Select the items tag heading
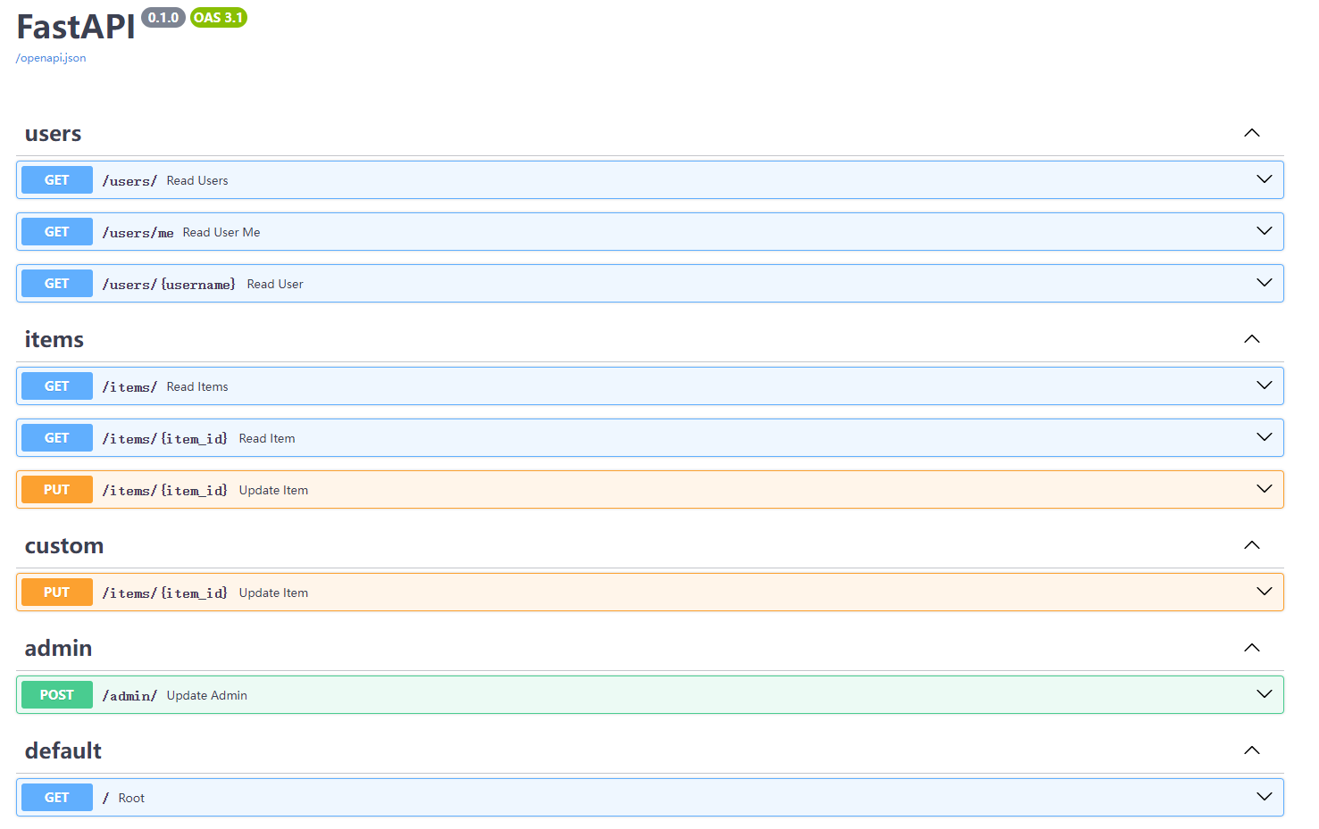The image size is (1319, 829). click(54, 340)
